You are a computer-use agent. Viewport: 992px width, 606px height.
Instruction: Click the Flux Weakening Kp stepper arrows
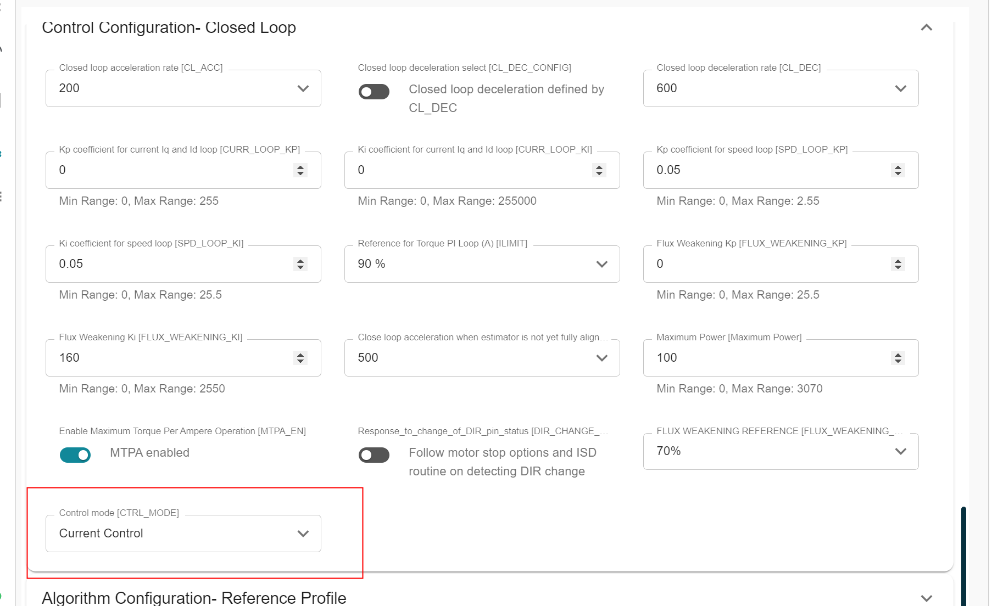[x=898, y=264]
